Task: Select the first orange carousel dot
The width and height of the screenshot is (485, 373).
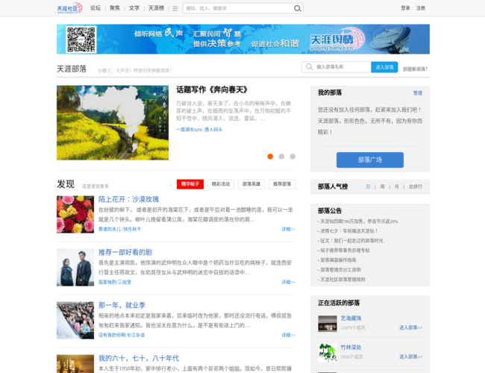Action: click(270, 157)
